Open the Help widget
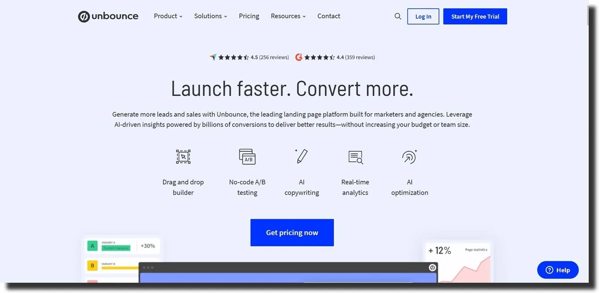 point(557,270)
